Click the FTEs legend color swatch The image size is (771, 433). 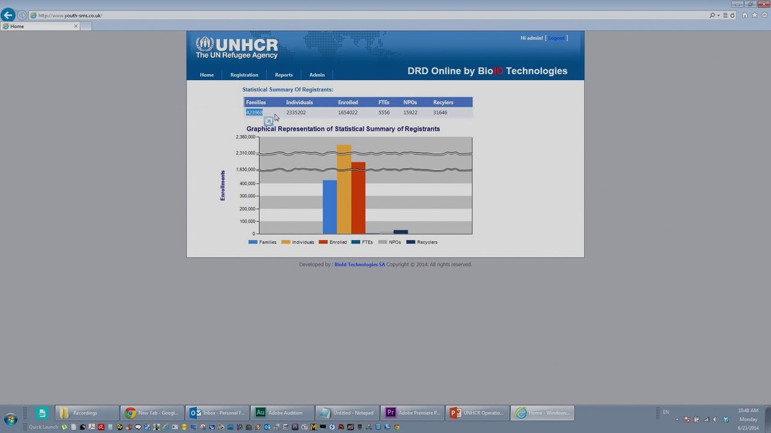(355, 242)
